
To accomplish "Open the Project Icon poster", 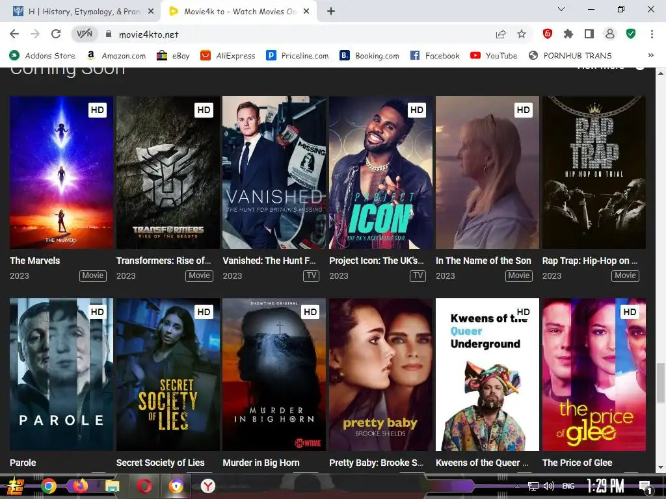I will [381, 172].
